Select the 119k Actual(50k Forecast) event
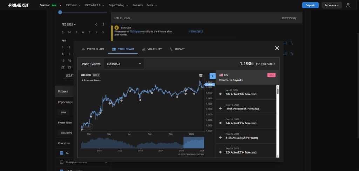Image resolution: width=359 pixels, height=171 pixels. click(x=246, y=136)
